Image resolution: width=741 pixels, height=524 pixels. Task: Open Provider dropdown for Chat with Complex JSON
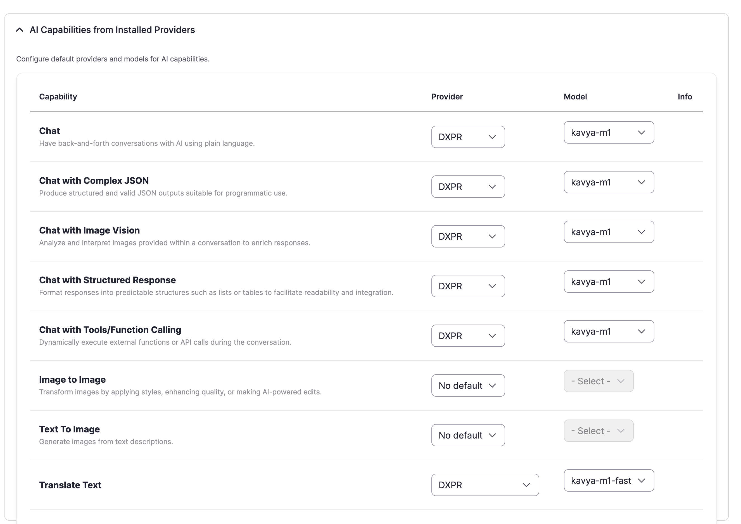click(468, 187)
